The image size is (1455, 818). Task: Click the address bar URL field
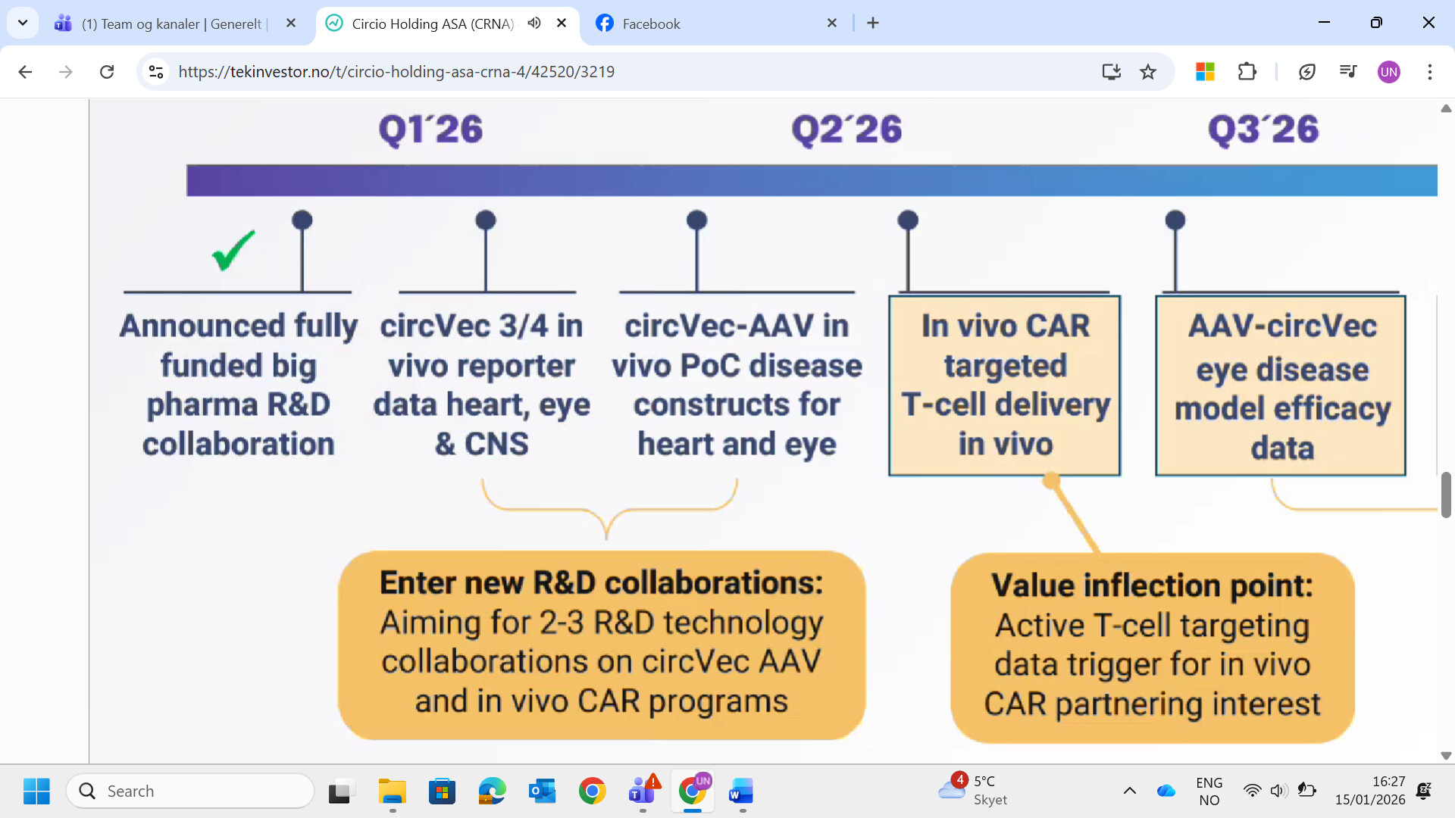pos(621,72)
